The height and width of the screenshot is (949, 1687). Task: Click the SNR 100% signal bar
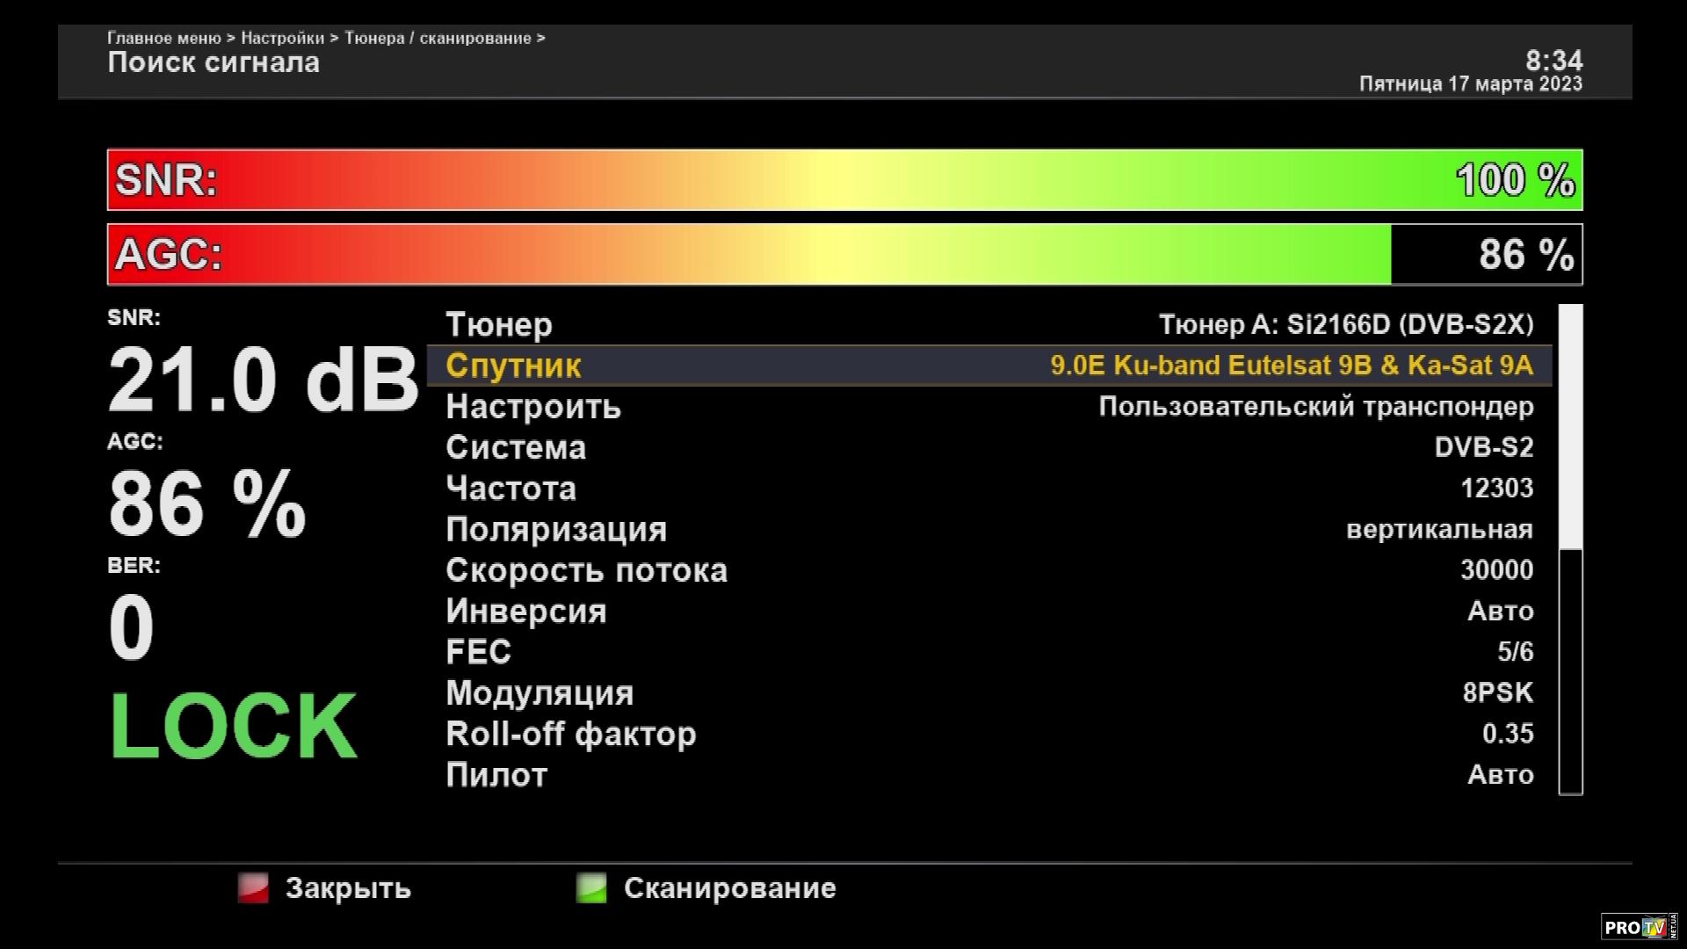[843, 180]
